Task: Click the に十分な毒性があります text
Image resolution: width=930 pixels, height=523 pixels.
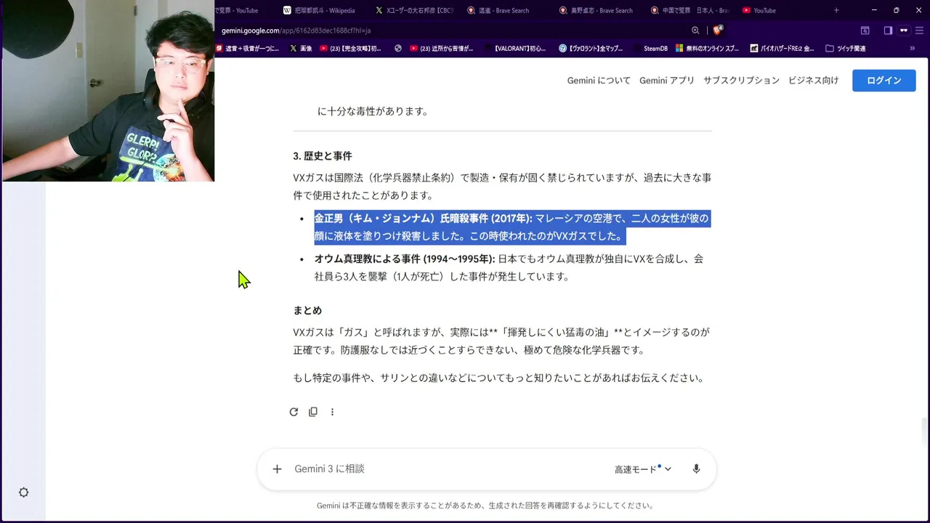Action: point(373,111)
